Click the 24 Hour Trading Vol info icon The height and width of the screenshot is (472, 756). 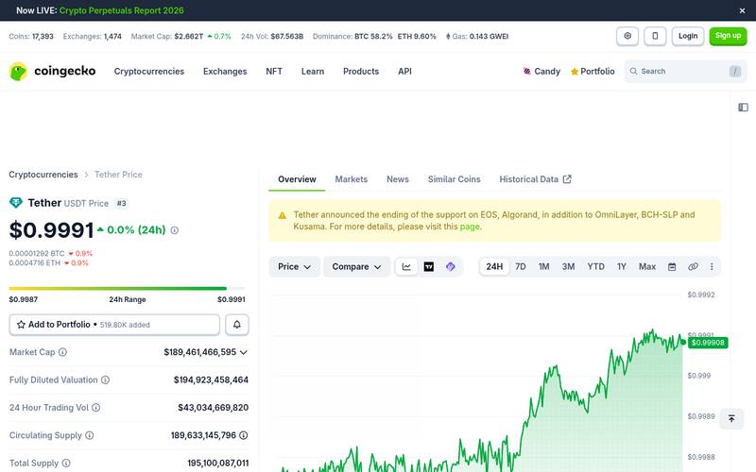(x=96, y=408)
